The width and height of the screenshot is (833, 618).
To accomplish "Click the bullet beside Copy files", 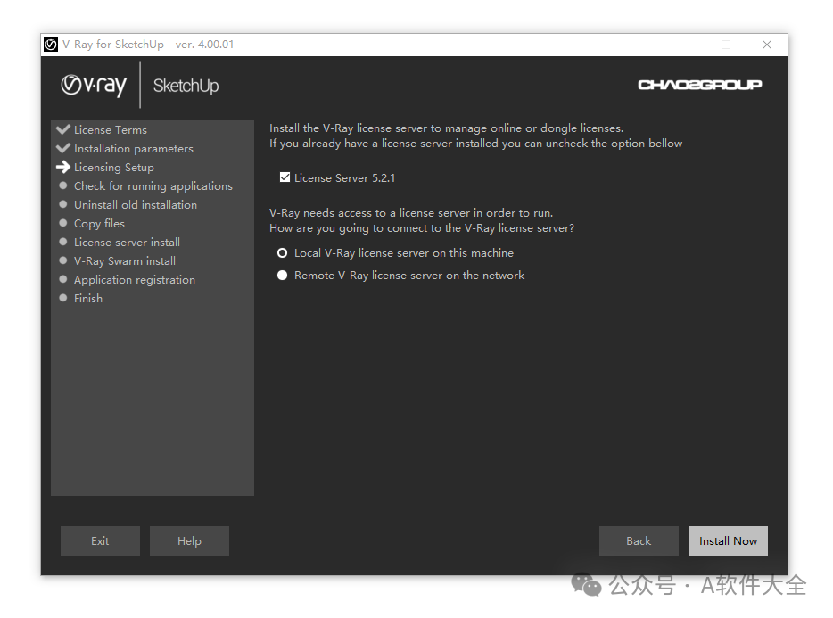I will pos(63,223).
